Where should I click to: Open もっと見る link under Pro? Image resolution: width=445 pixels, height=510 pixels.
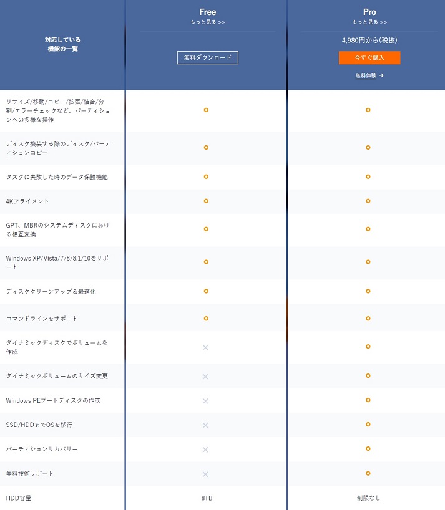pos(369,22)
